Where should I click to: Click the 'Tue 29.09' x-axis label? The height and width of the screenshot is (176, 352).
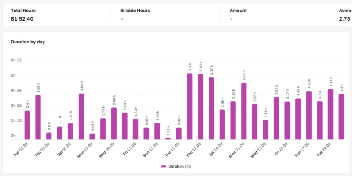(x=324, y=149)
